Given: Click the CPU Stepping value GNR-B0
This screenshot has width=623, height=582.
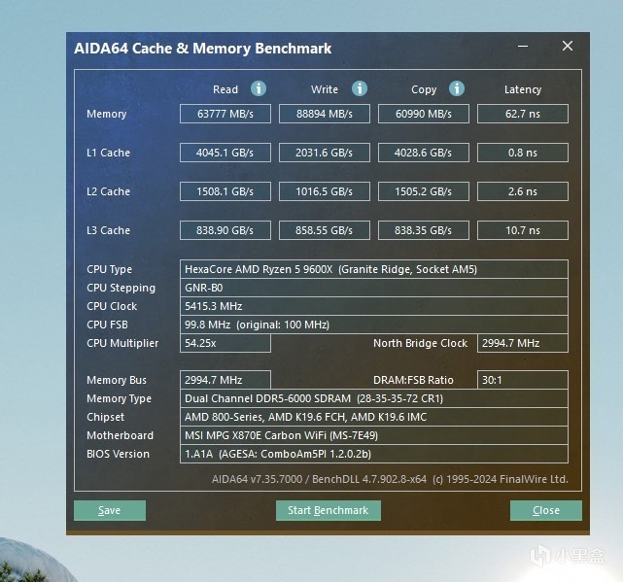Looking at the screenshot, I should click(x=374, y=288).
